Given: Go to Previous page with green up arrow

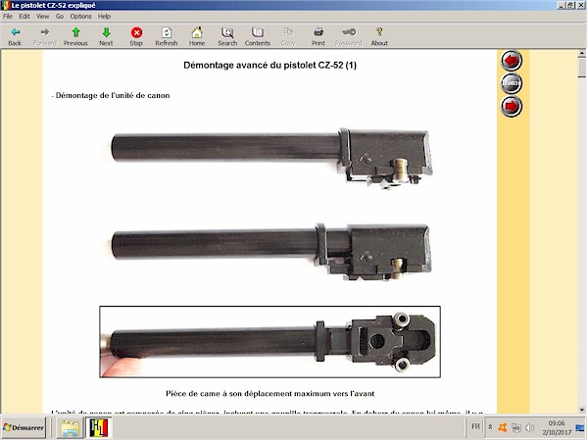Looking at the screenshot, I should coord(75,36).
